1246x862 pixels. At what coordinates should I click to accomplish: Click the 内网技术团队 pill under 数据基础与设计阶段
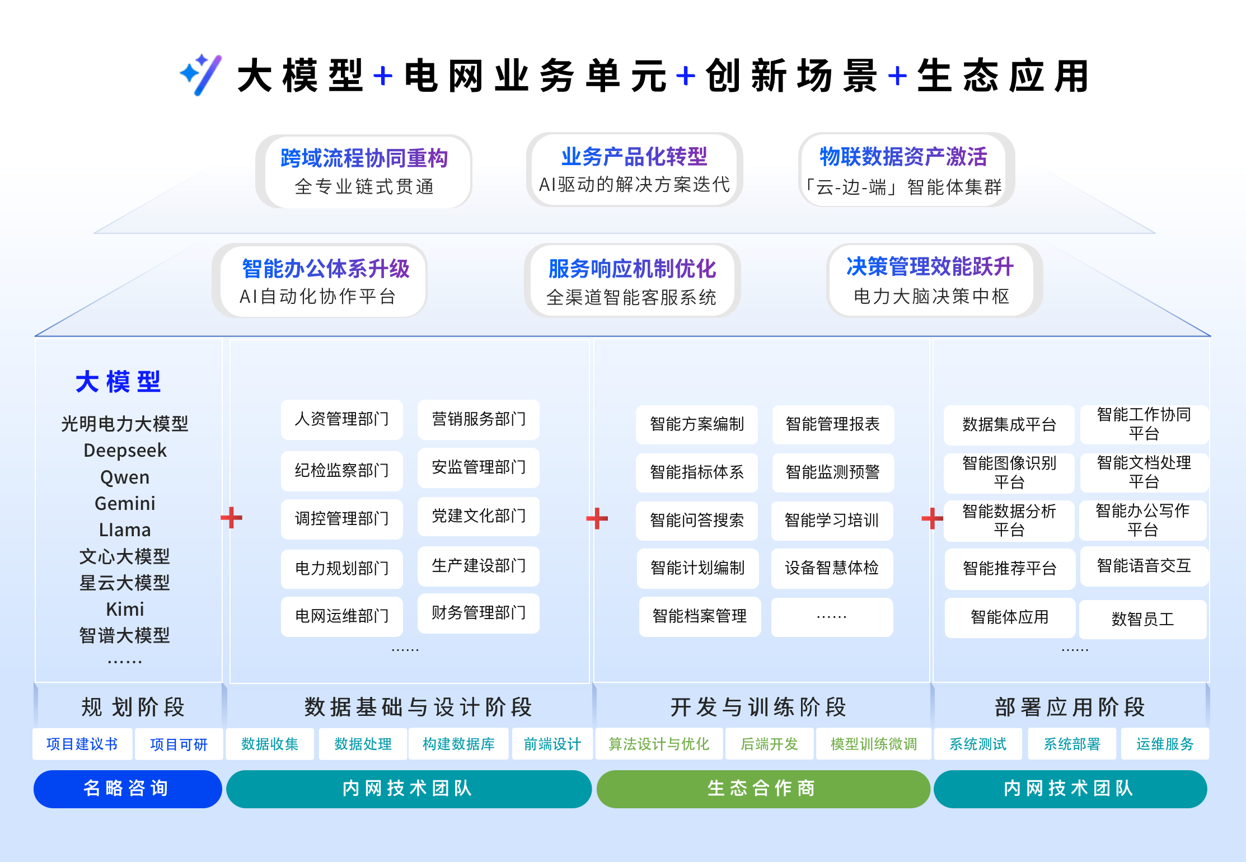409,789
